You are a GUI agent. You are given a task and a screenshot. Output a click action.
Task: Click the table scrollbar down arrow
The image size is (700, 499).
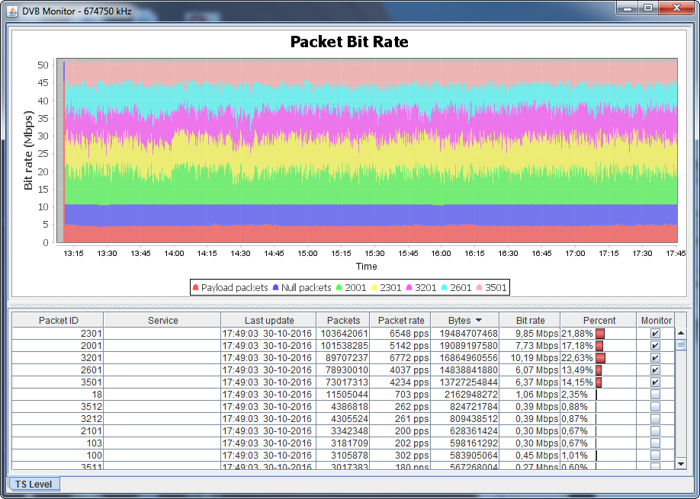click(x=681, y=464)
